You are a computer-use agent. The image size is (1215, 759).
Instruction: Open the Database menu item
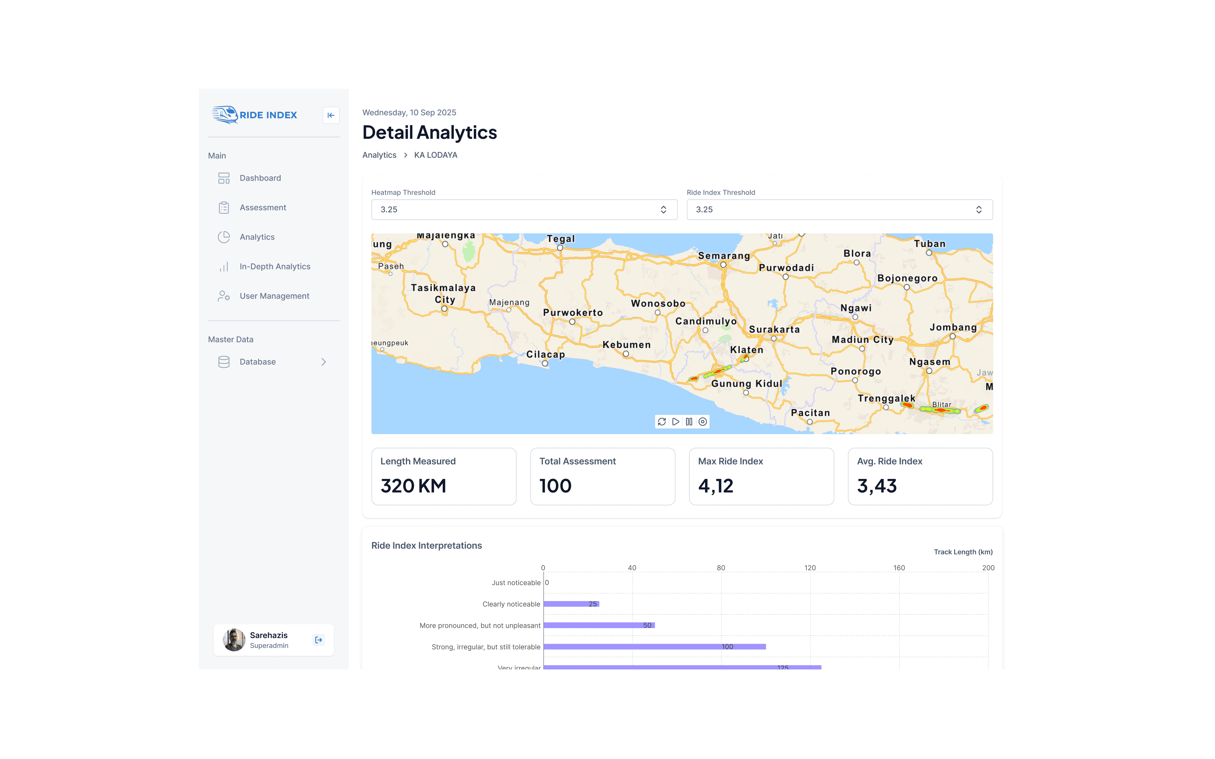(x=274, y=362)
